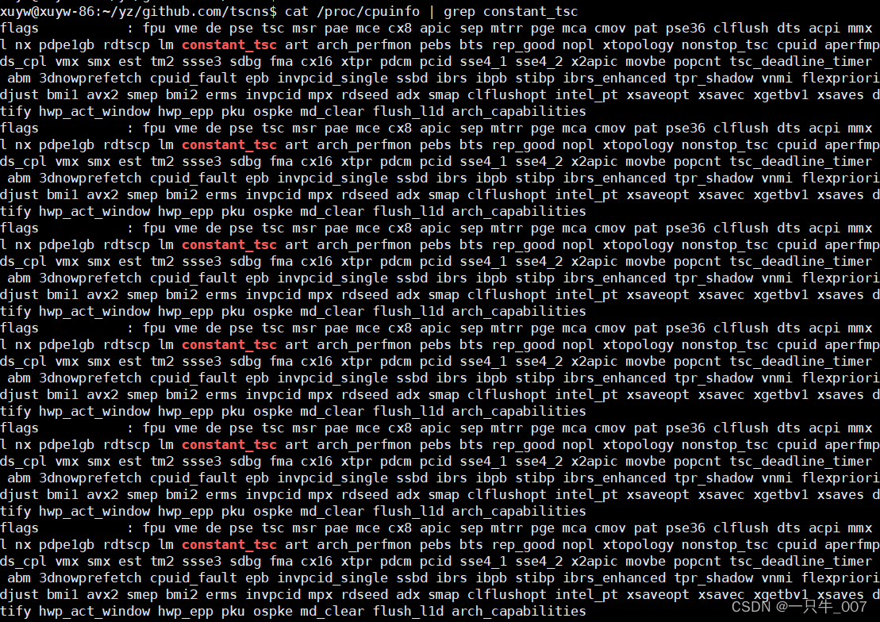Click the last 'flags' label in the output

20,528
